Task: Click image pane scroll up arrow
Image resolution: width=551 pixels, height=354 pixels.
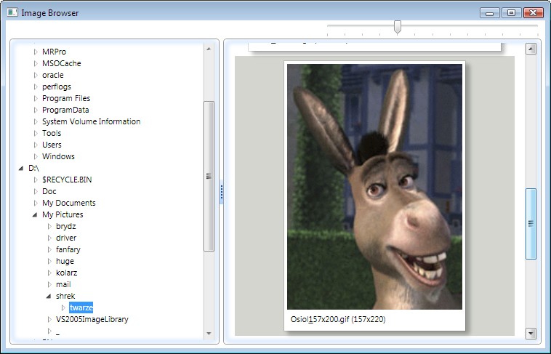Action: [x=531, y=49]
